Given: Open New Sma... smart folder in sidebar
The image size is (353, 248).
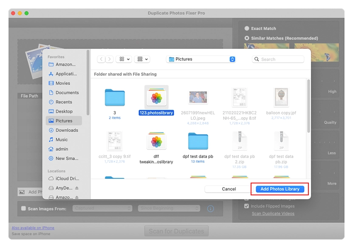Looking at the screenshot, I should coord(64,158).
